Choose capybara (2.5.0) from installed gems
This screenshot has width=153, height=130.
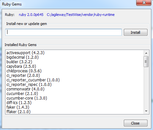coord(21,66)
